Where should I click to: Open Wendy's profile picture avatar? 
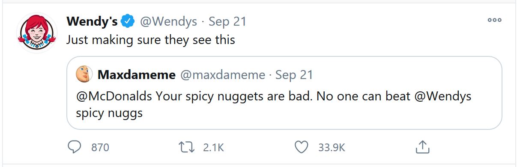(x=36, y=33)
